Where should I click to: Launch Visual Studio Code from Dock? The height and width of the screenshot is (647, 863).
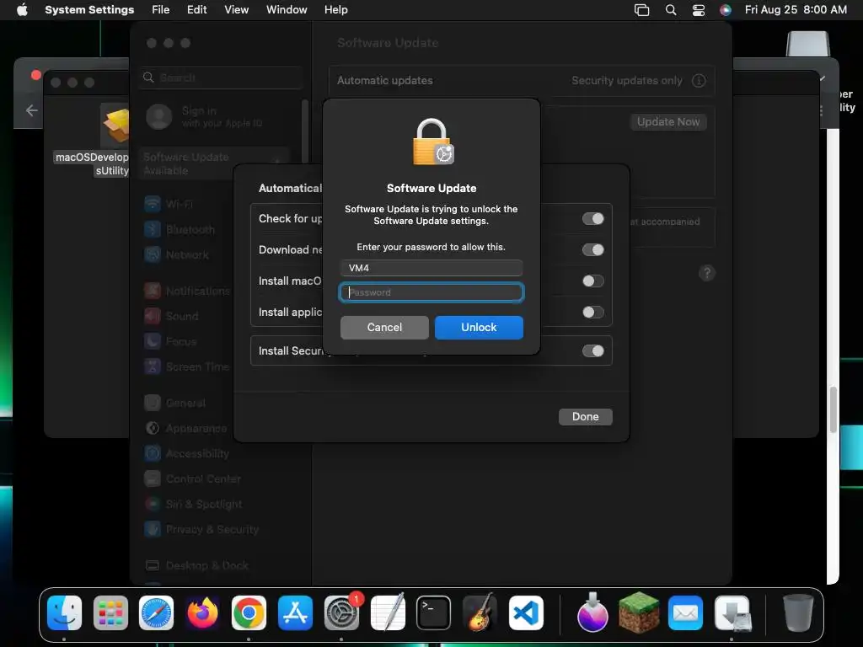[x=526, y=613]
